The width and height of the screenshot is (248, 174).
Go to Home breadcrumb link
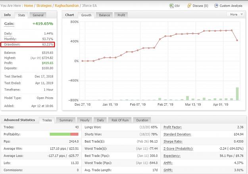[x=29, y=6]
